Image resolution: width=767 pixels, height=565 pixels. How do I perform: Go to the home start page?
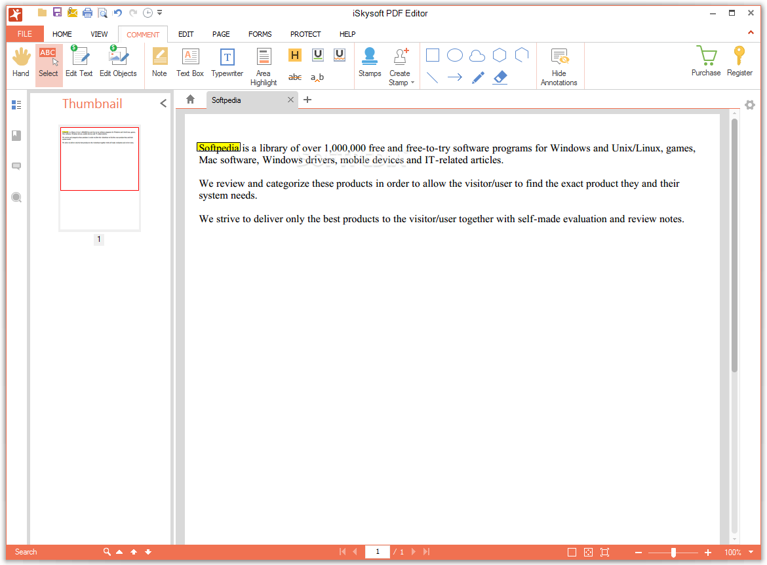point(191,100)
